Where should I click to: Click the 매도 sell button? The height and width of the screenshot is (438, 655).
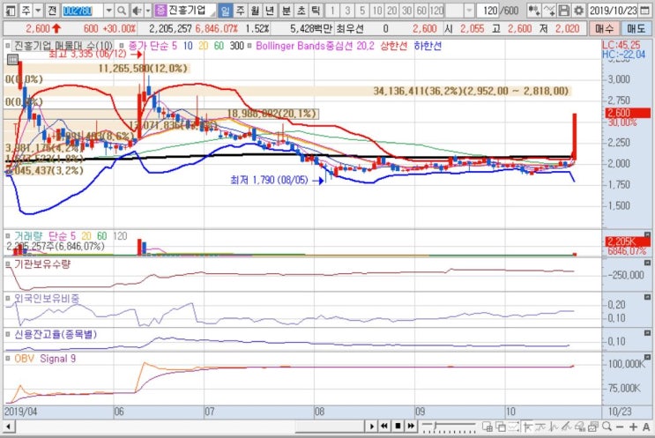tap(636, 28)
